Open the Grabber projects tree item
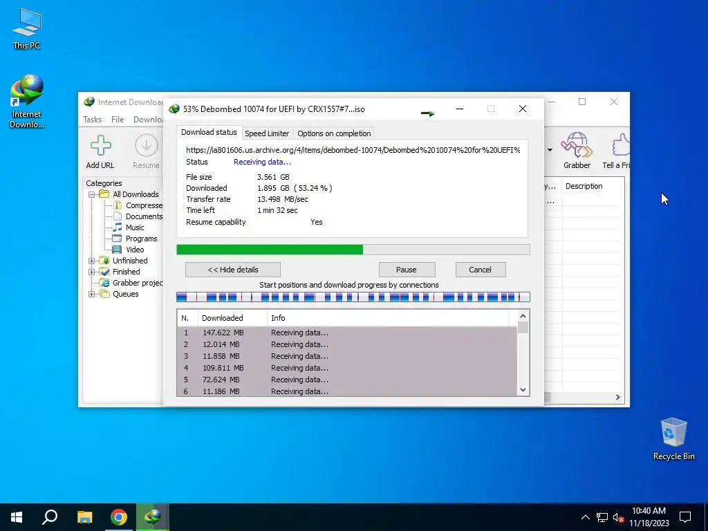Screen dimensions: 708x531 [138, 283]
